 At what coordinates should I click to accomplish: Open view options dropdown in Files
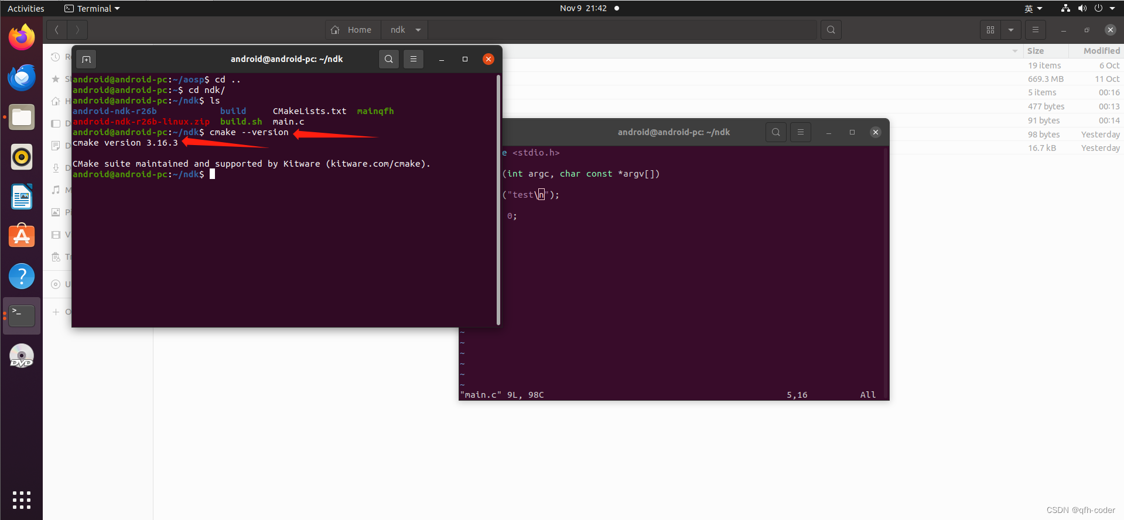pyautogui.click(x=1011, y=30)
